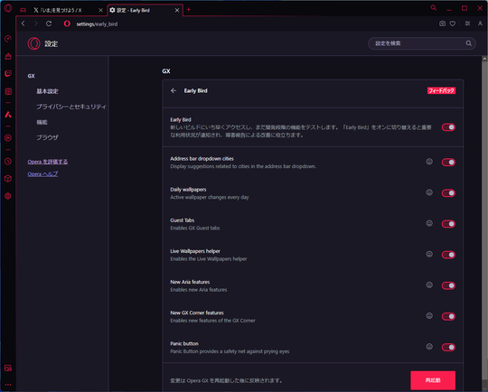Open the profile account icon

point(480,23)
